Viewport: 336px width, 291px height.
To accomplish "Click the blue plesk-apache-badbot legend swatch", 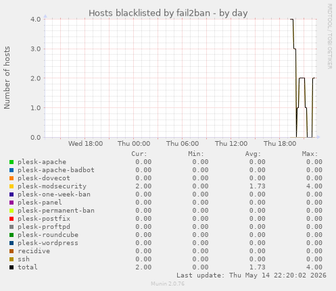I will [x=11, y=170].
